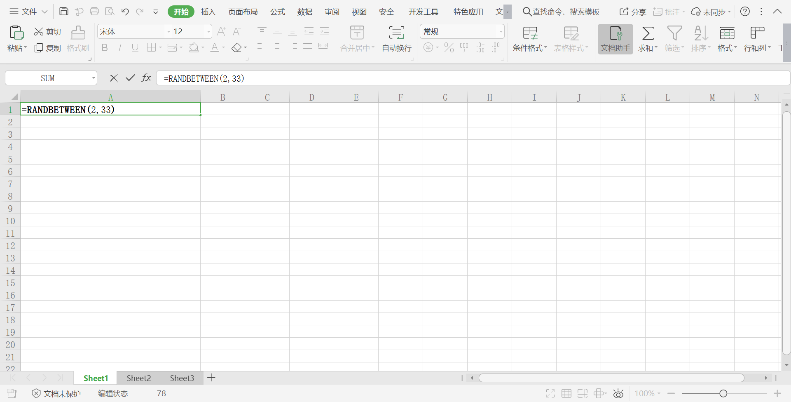Toggle Underline formatting
The width and height of the screenshot is (791, 402).
(x=135, y=48)
